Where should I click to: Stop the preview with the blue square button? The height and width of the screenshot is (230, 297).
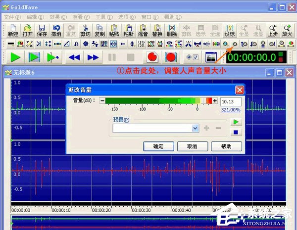236,132
